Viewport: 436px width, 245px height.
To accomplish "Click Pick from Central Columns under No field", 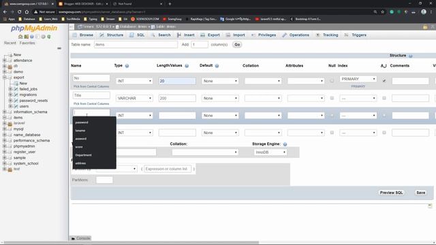I will coord(91,86).
